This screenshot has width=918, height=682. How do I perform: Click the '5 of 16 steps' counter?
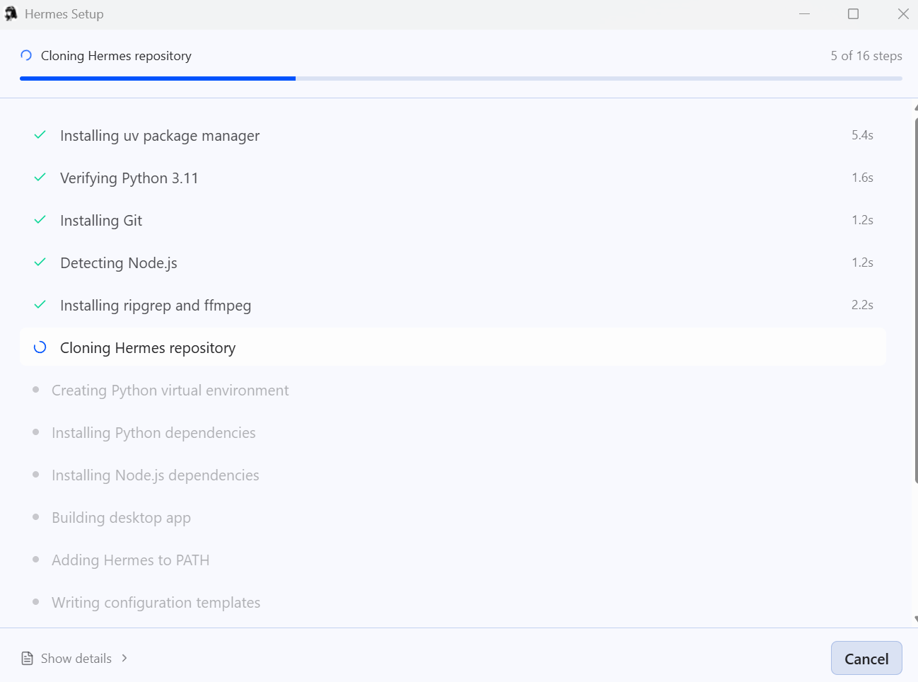click(866, 55)
